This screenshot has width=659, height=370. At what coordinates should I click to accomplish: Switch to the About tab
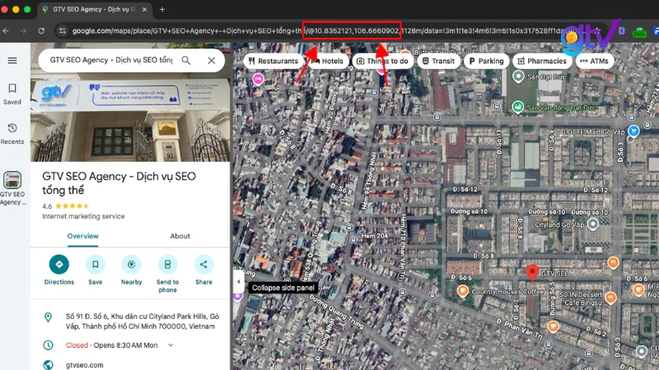point(180,236)
